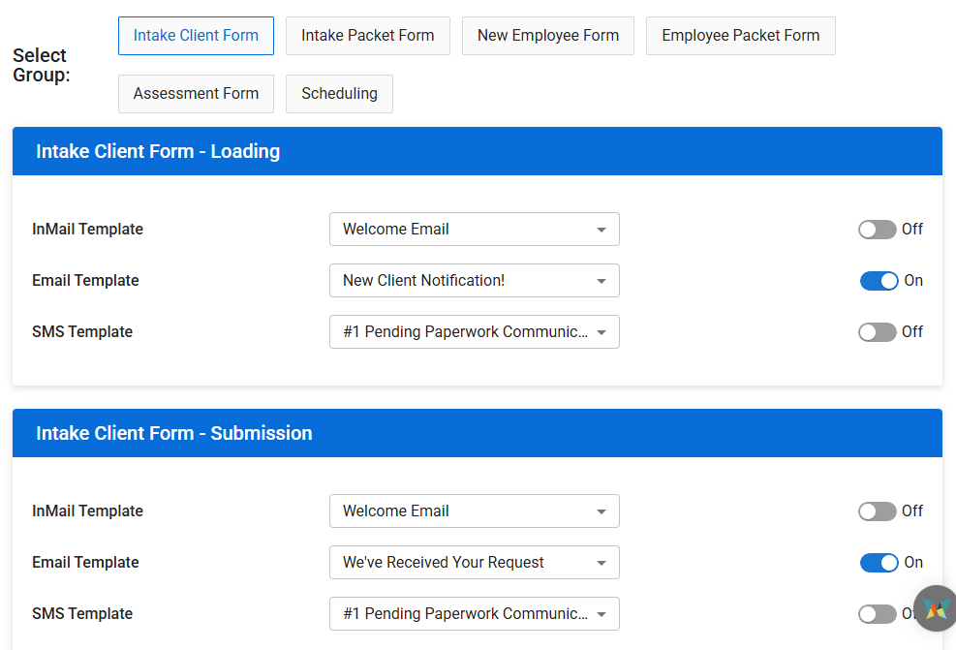
Task: Select the New Employee Form group
Action: [548, 36]
